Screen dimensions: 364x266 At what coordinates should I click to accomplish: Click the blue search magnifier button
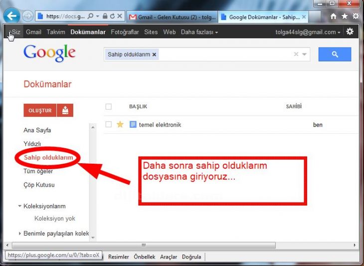pos(335,54)
